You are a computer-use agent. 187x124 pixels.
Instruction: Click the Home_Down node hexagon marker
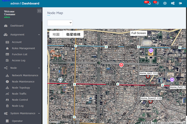pyautogui.click(x=151, y=101)
